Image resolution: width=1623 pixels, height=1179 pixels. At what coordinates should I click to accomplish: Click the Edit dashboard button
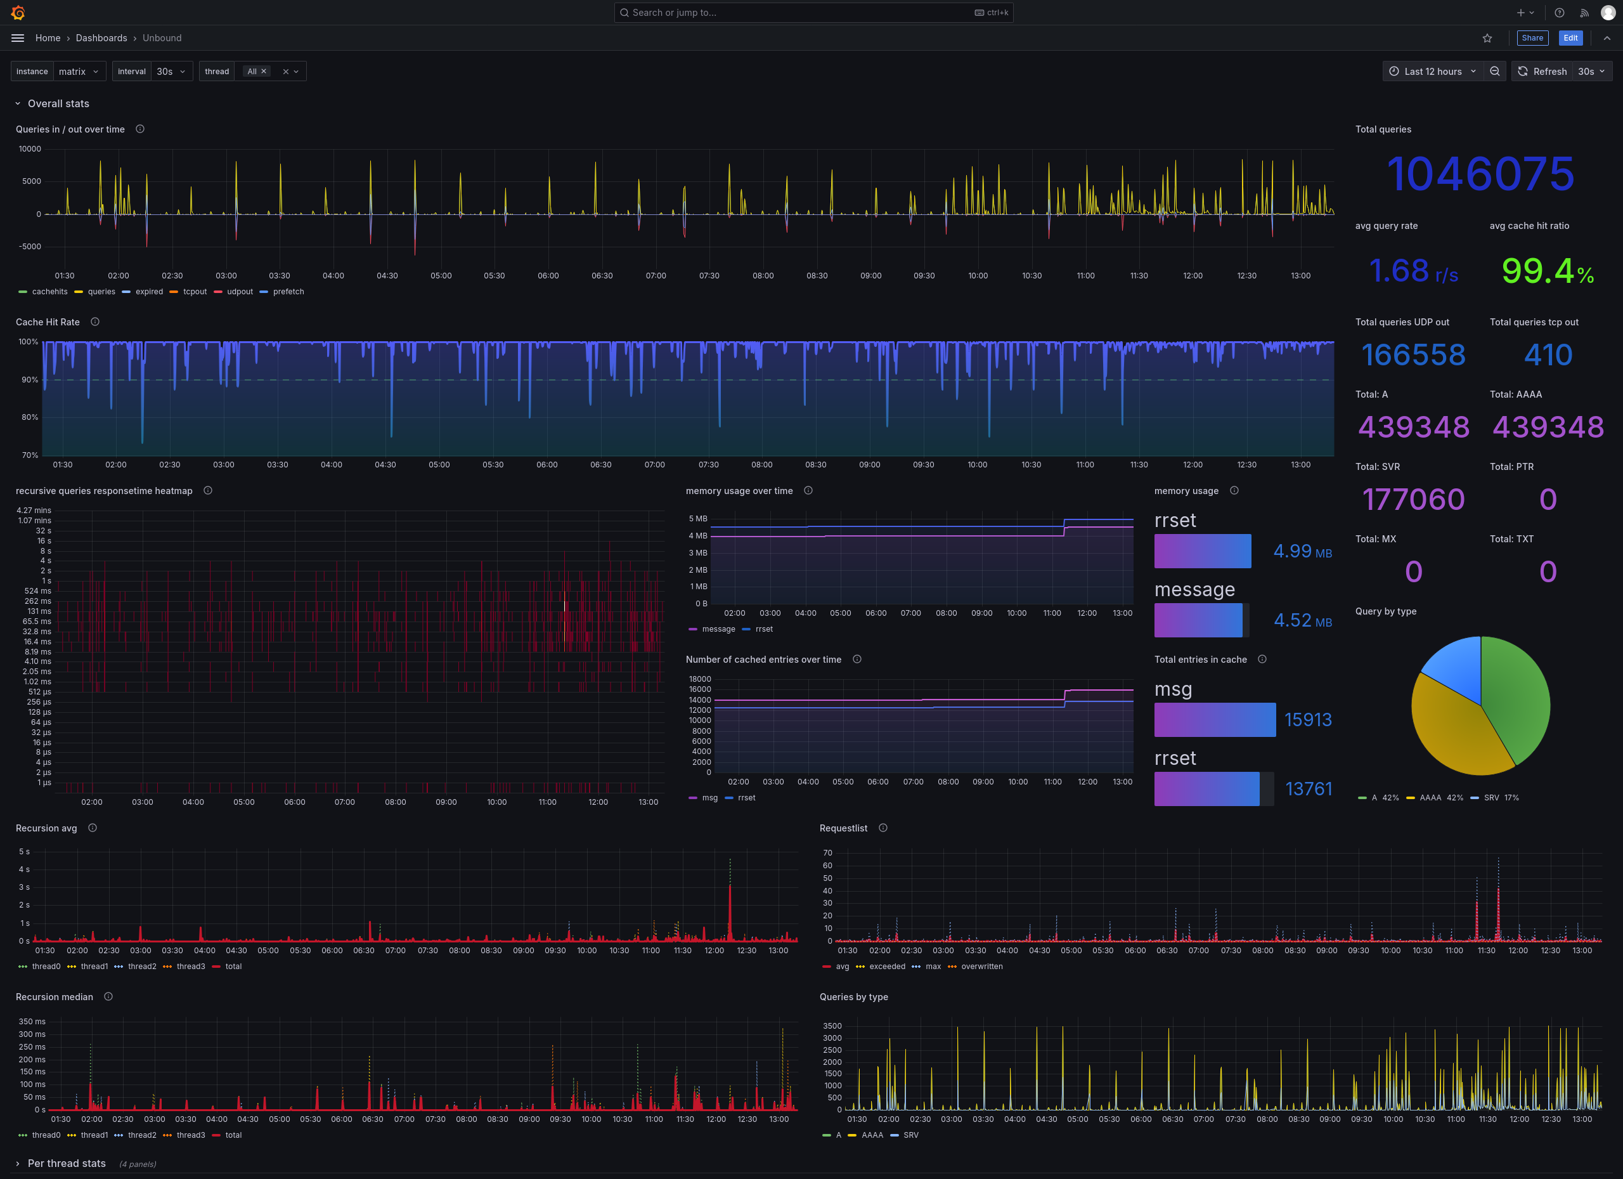pos(1570,38)
